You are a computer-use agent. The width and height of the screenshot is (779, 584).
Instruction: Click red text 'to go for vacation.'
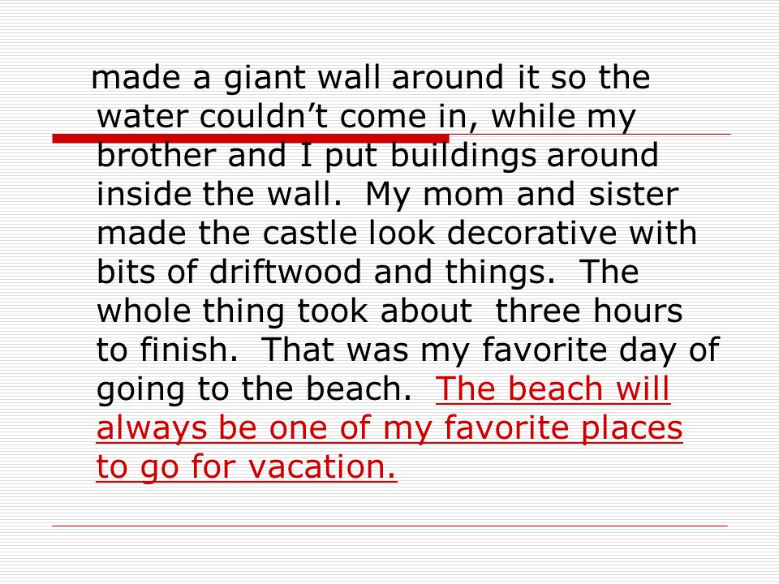click(x=247, y=467)
